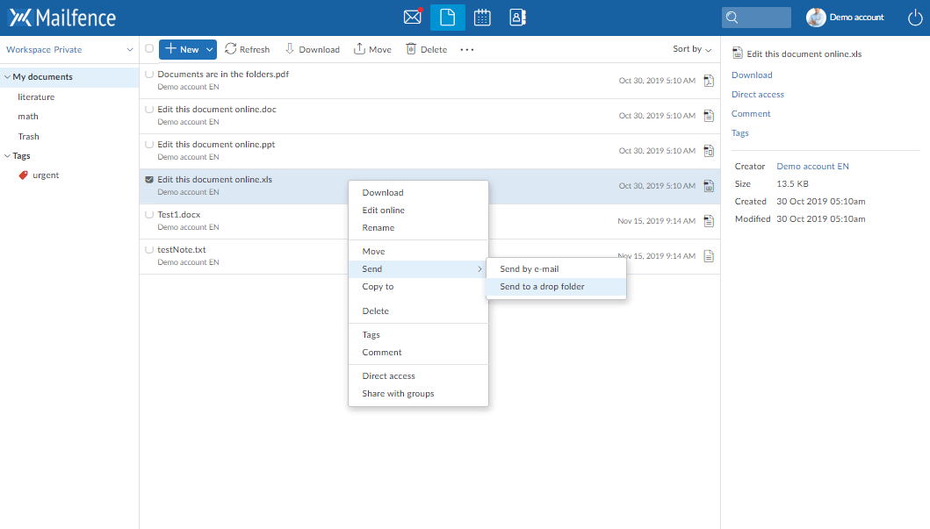
Task: Click the Refresh toolbar icon
Action: [x=231, y=49]
